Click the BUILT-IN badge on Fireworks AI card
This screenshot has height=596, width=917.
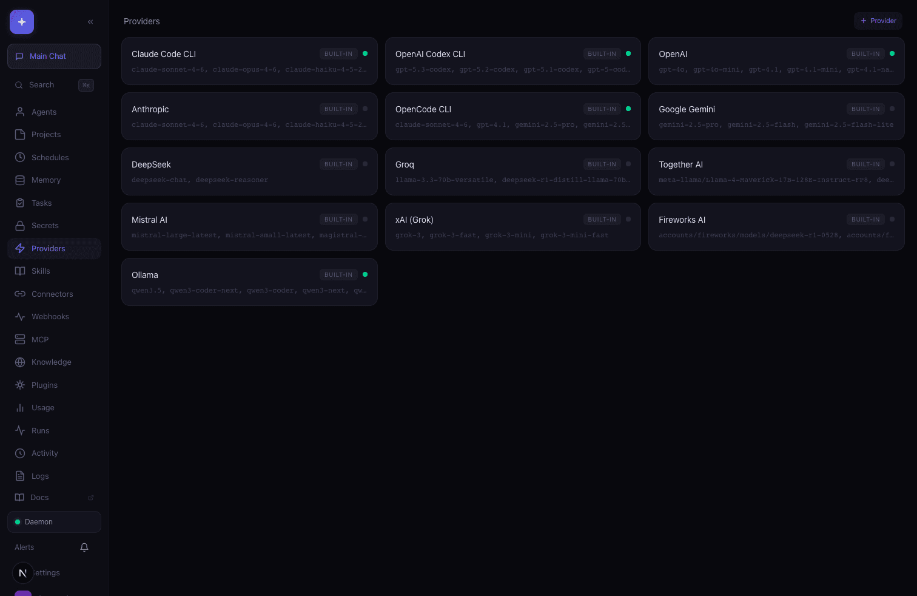click(x=865, y=220)
